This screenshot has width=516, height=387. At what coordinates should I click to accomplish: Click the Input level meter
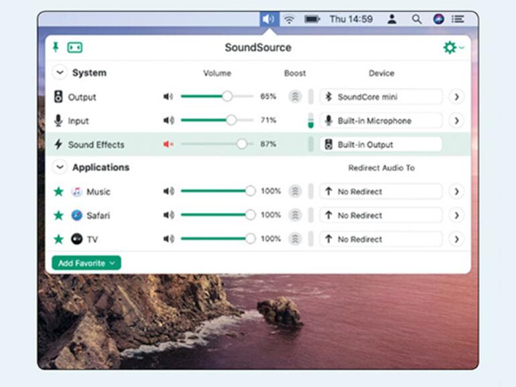coord(311,121)
